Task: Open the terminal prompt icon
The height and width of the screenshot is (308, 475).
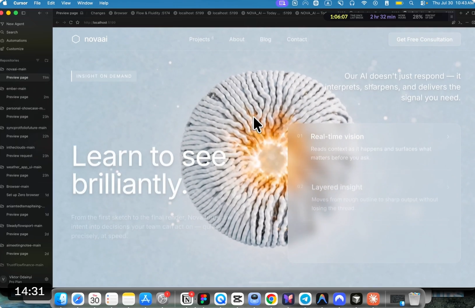Action: point(460,22)
